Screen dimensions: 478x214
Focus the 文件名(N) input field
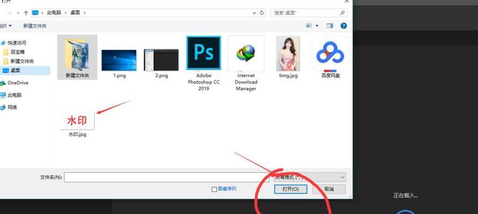(x=166, y=177)
